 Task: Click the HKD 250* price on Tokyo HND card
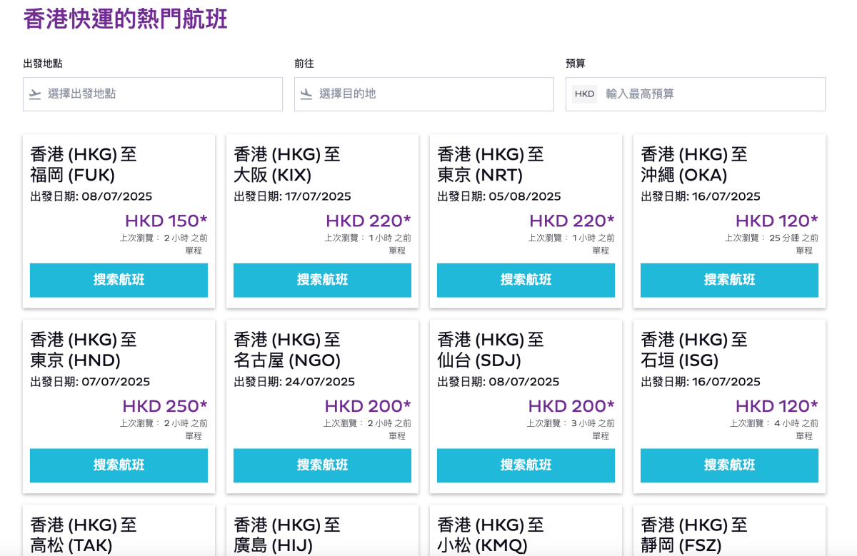point(165,406)
